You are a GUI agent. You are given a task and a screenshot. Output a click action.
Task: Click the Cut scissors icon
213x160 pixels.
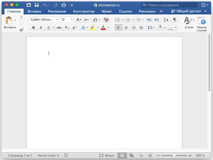21,18
